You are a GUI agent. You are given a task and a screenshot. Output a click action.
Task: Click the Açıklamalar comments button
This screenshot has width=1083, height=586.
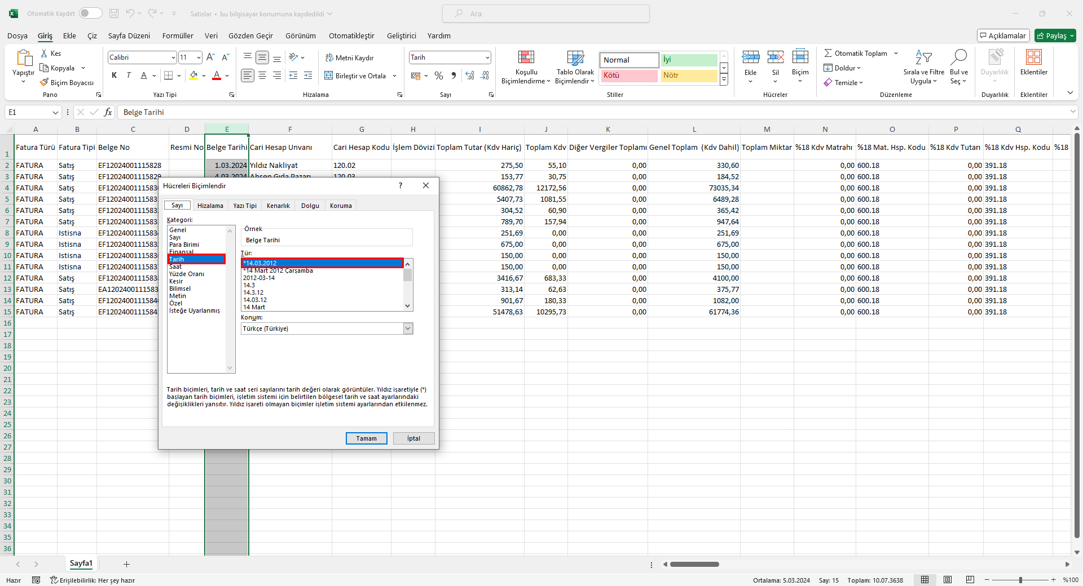(1003, 35)
